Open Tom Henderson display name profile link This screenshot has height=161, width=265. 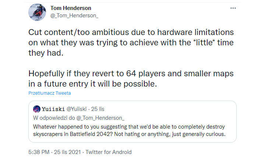pyautogui.click(x=70, y=8)
